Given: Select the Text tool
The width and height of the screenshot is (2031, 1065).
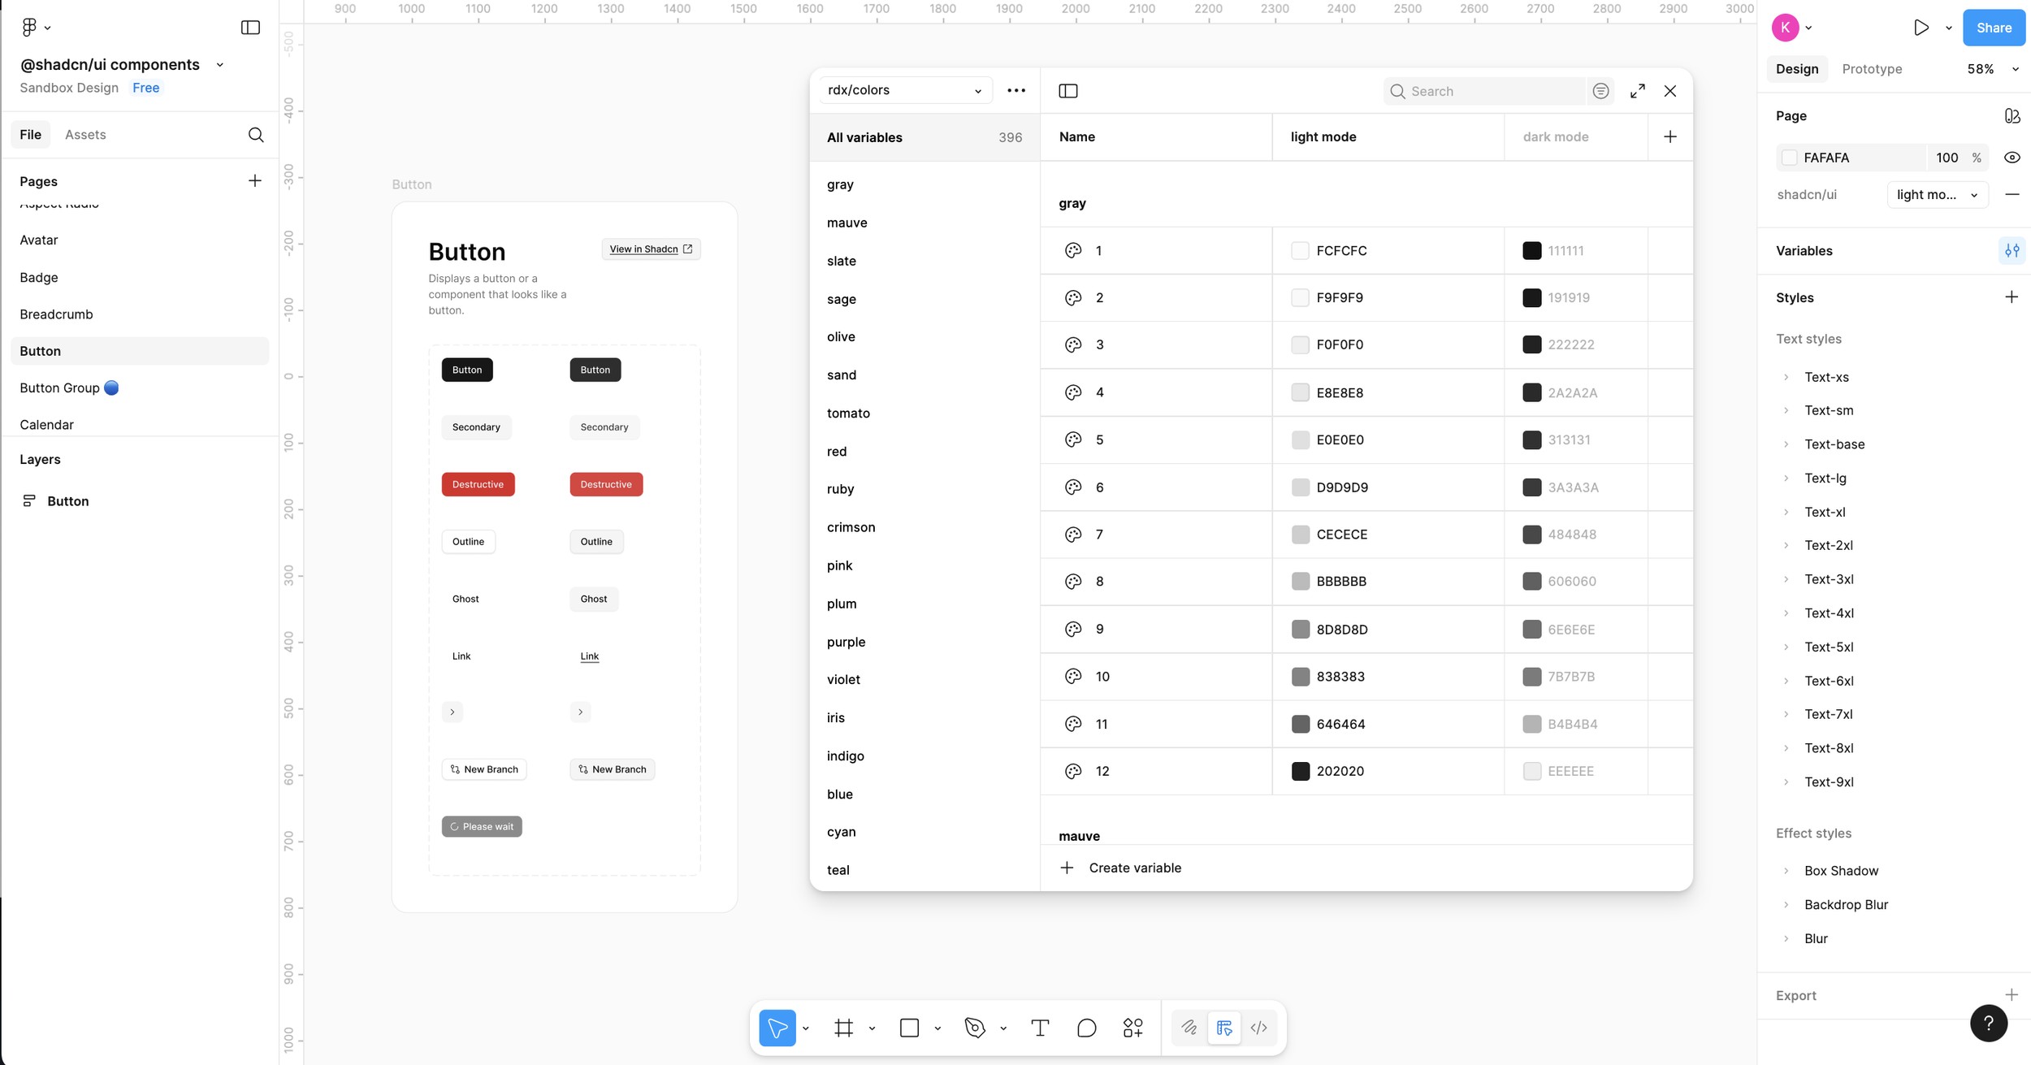Looking at the screenshot, I should [x=1040, y=1028].
